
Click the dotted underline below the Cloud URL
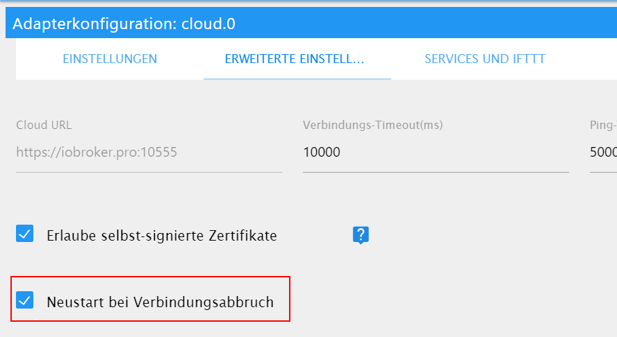point(149,172)
